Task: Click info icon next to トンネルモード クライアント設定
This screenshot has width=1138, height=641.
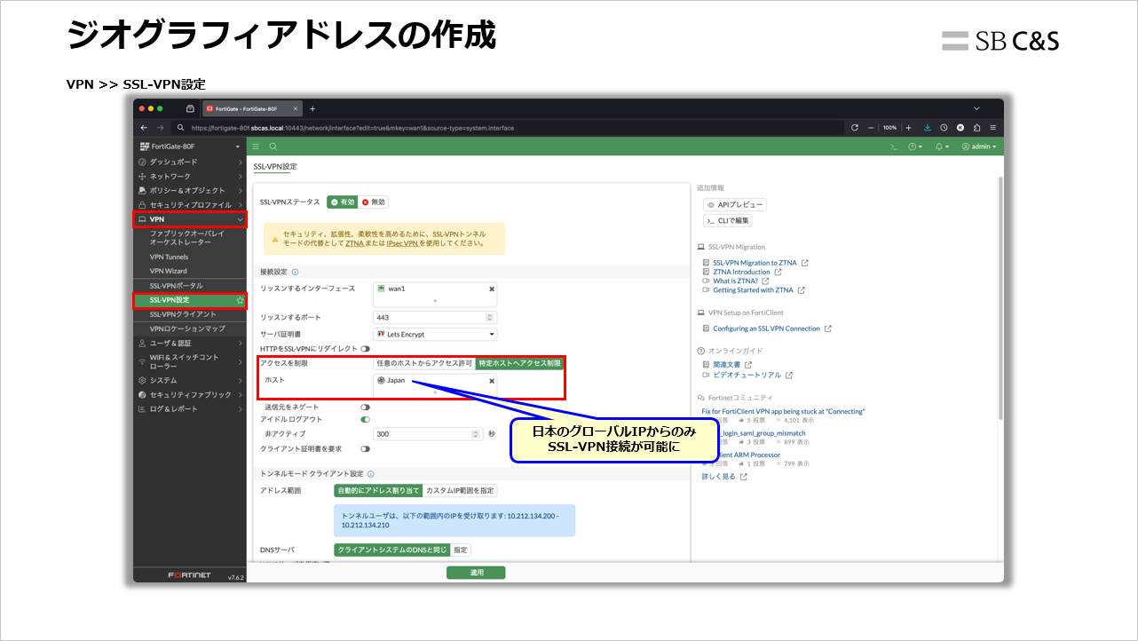Action: (370, 474)
